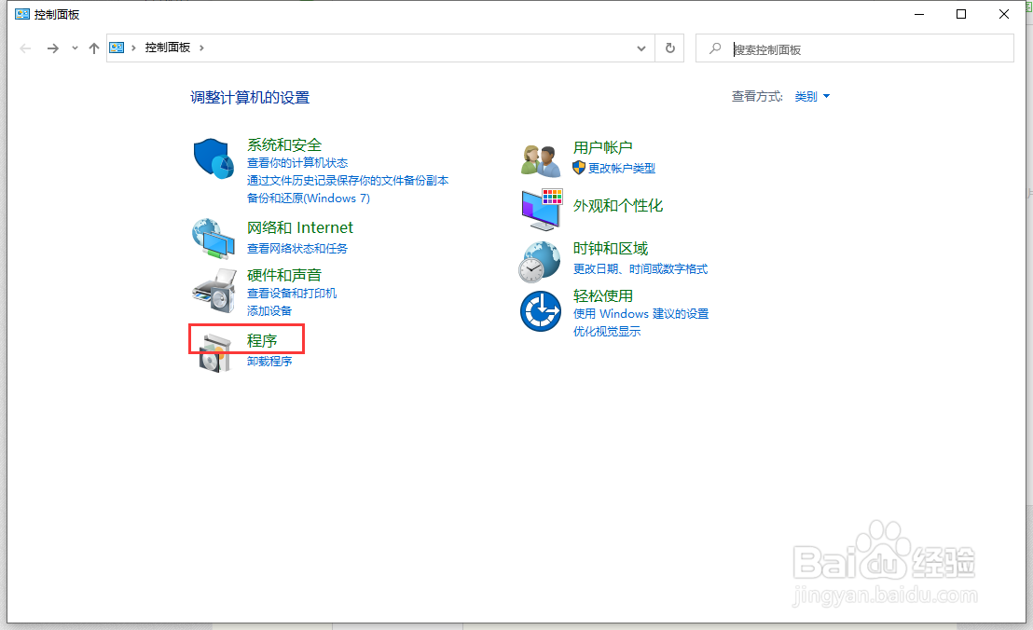Click the 轻松使用 accessibility icon
Viewport: 1033px width, 630px height.
540,309
